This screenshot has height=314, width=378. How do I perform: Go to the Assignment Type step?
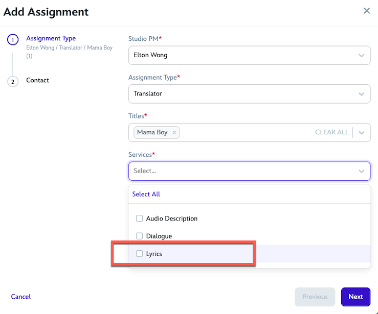[x=51, y=38]
